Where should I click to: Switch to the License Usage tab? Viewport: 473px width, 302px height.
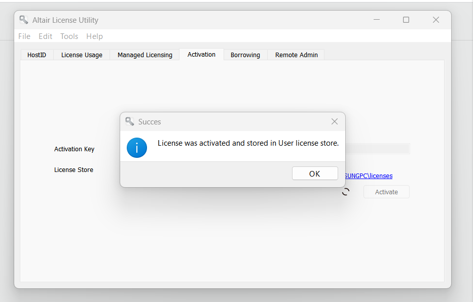point(82,55)
